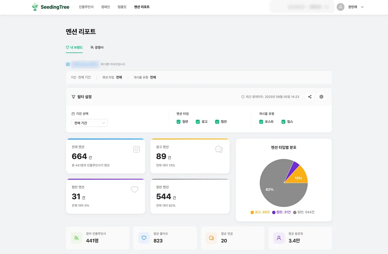
Task: Click the 평균 팔로워 person icon
Action: pyautogui.click(x=279, y=238)
